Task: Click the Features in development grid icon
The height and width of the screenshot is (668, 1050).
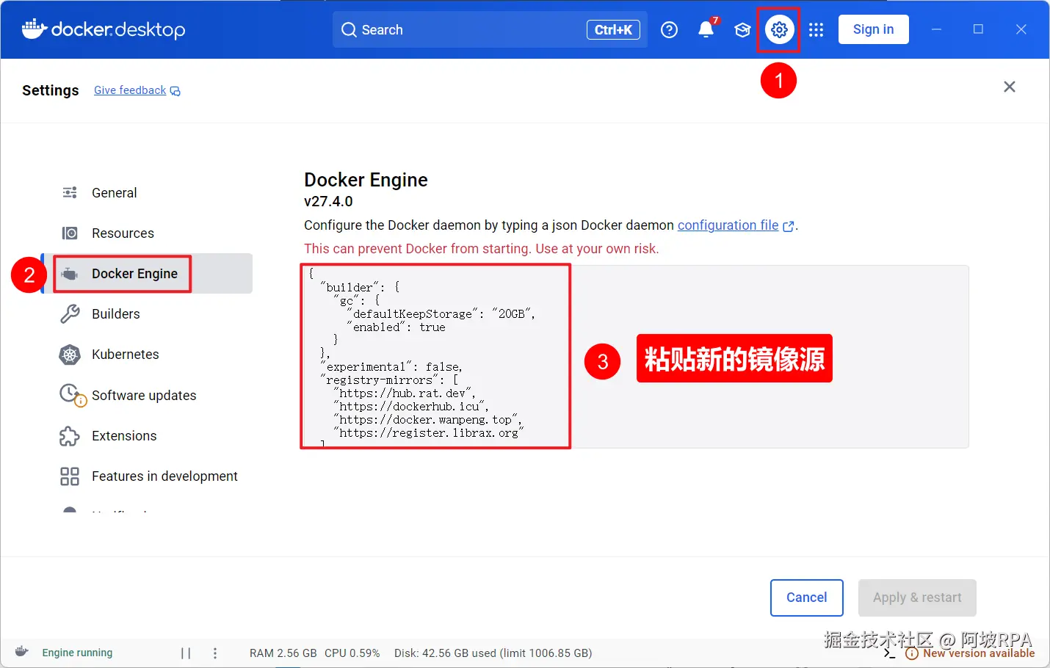Action: [70, 476]
